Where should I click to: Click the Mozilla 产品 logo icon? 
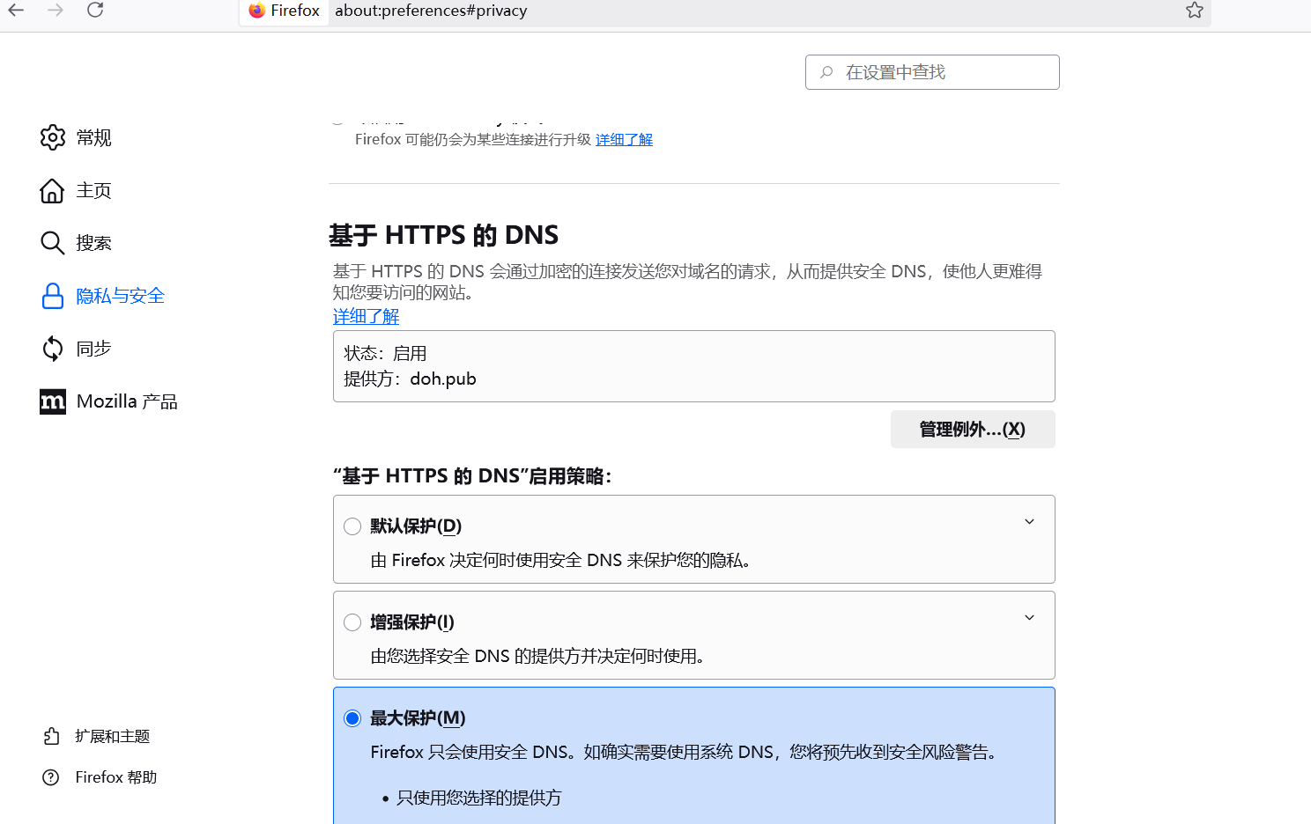pyautogui.click(x=53, y=401)
